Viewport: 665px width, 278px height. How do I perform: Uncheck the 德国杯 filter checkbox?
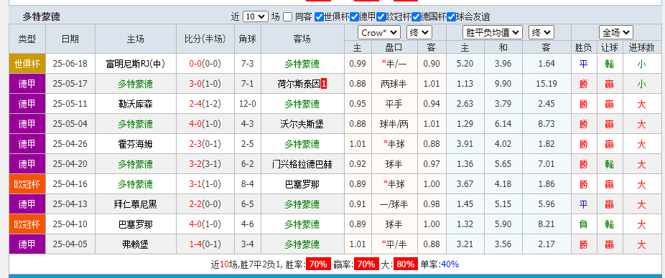416,17
